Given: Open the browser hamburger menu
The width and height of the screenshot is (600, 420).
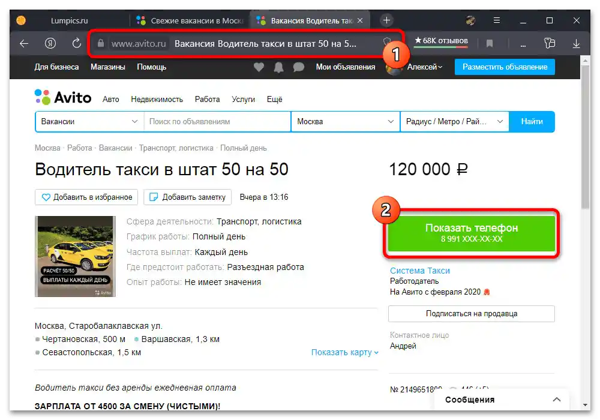Looking at the screenshot, I should click(x=497, y=20).
